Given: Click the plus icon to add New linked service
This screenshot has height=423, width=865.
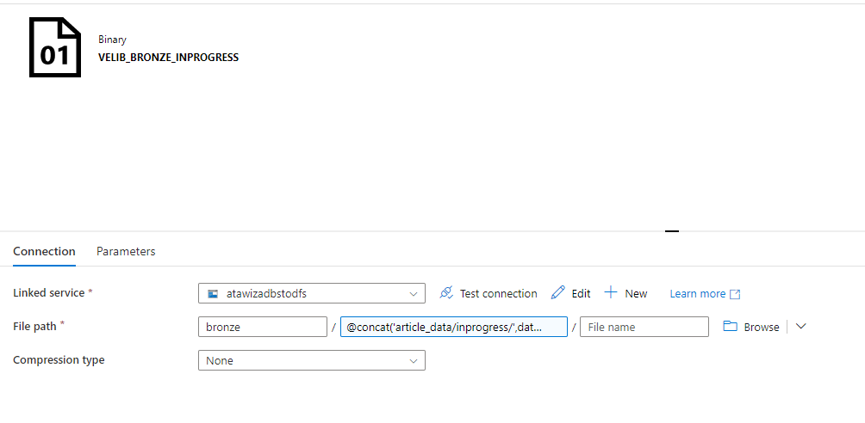Looking at the screenshot, I should (x=611, y=293).
